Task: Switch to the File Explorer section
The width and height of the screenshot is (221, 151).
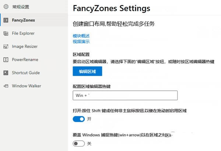Action: pyautogui.click(x=23, y=33)
